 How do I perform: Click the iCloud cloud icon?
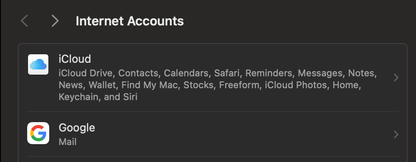click(38, 64)
